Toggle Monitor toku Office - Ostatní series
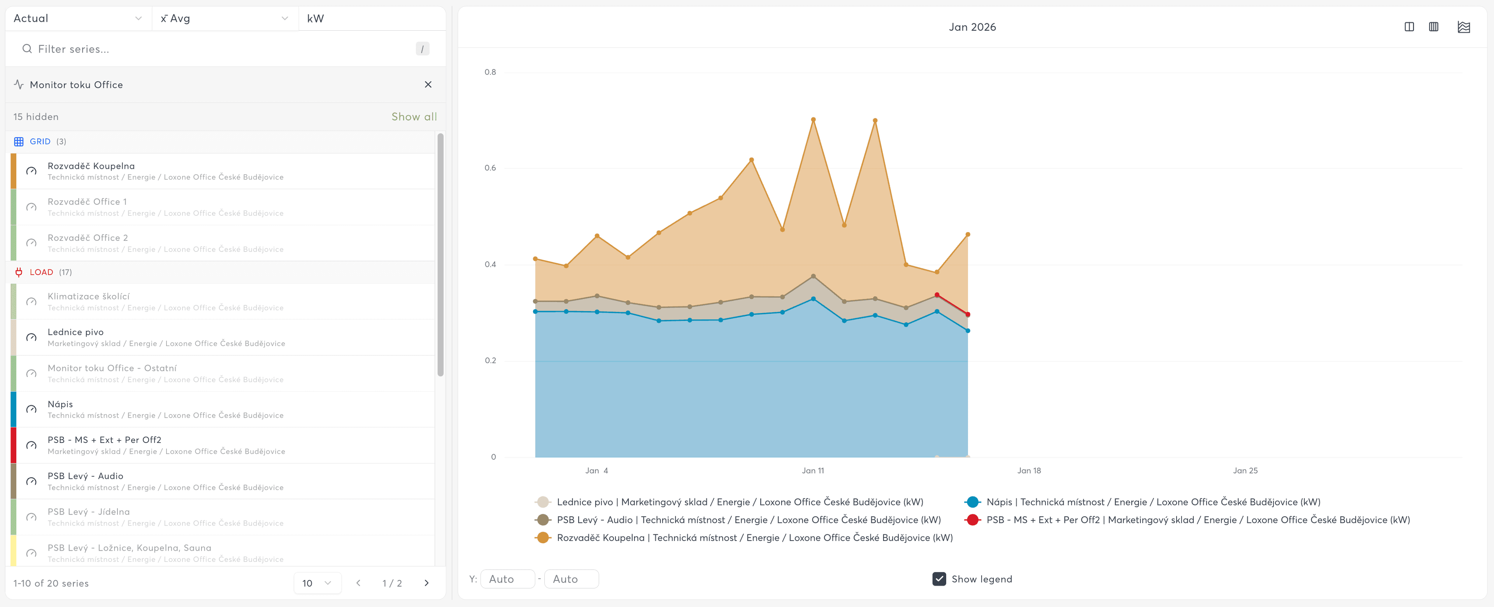The width and height of the screenshot is (1494, 607). point(223,373)
